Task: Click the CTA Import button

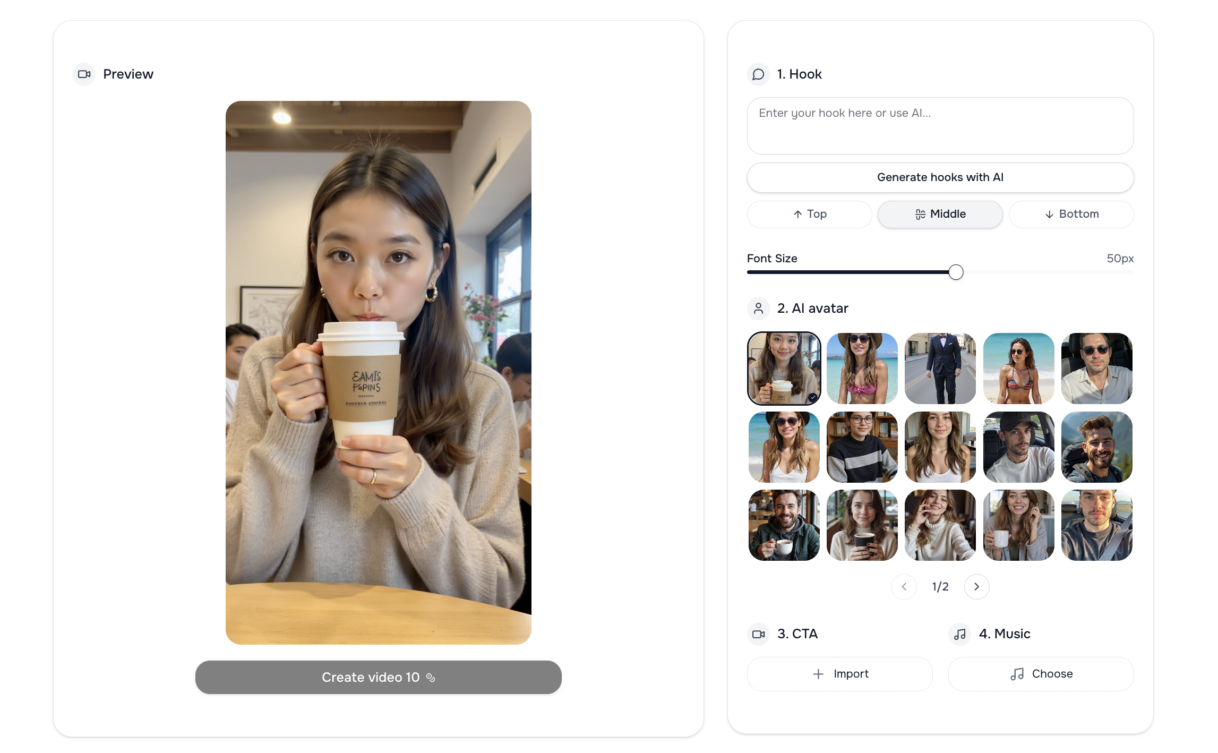Action: click(x=840, y=674)
